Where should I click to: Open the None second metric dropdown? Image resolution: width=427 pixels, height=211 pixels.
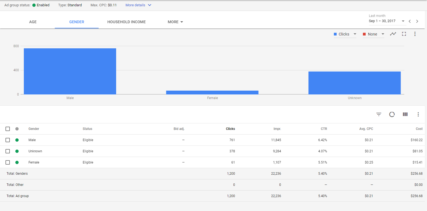pyautogui.click(x=374, y=34)
